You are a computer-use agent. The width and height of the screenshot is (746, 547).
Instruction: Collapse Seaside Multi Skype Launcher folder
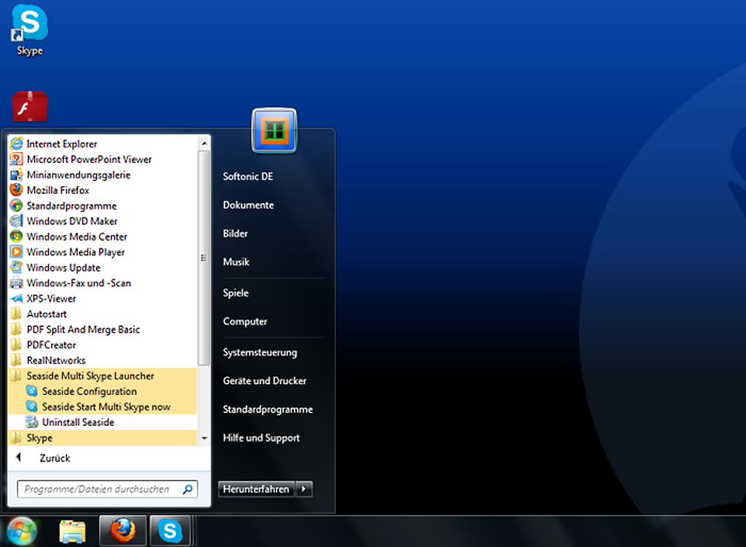click(x=90, y=376)
